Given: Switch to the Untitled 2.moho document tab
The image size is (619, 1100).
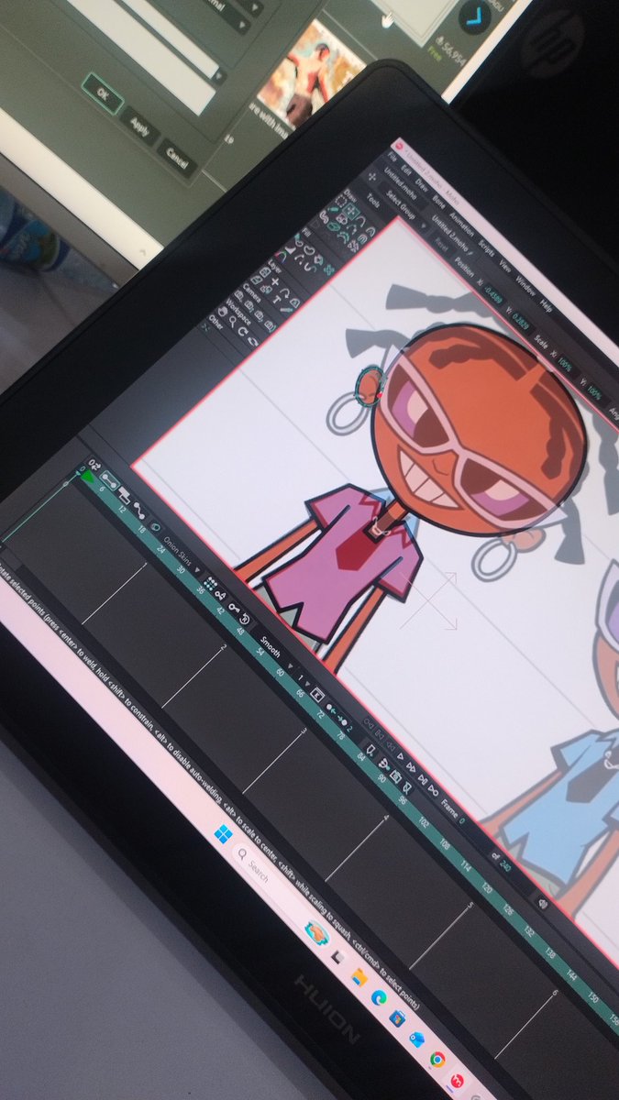Looking at the screenshot, I should point(450,235).
